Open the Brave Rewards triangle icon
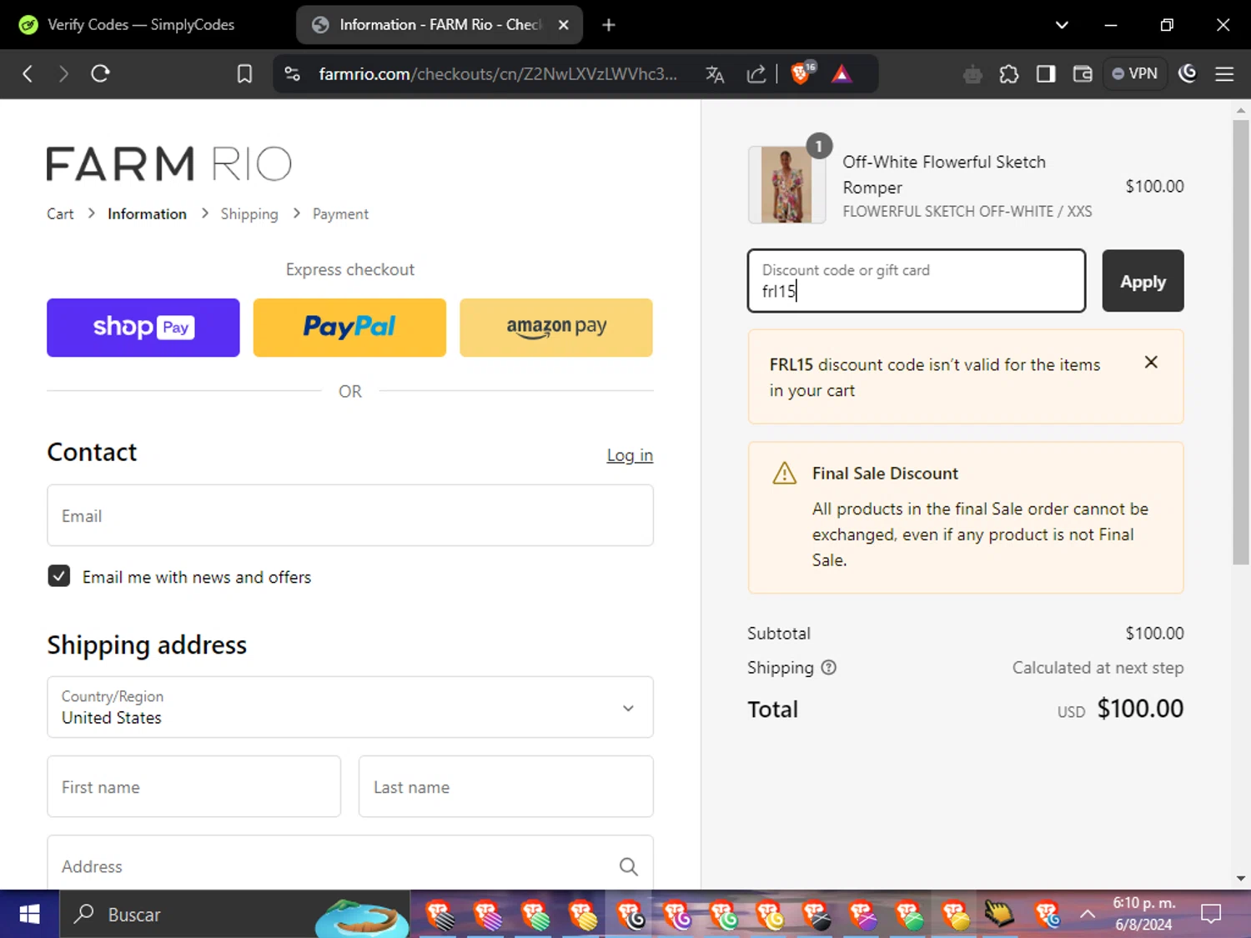 (x=842, y=73)
